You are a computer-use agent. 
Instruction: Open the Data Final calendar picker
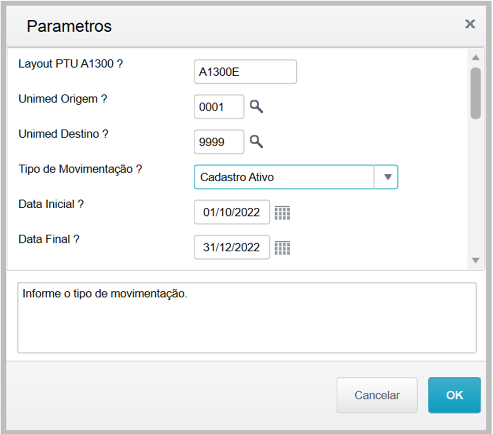[x=282, y=248]
